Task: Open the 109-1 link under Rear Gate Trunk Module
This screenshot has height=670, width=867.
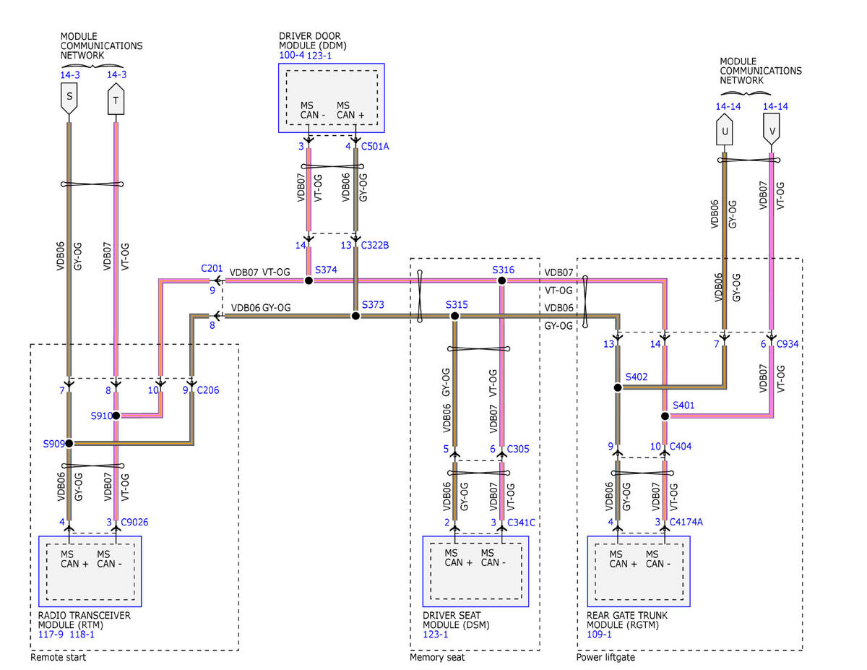Action: tap(600, 634)
